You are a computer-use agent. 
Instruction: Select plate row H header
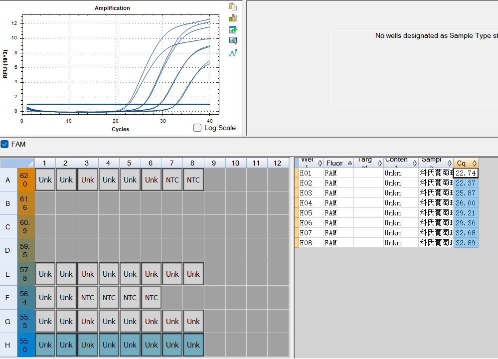pyautogui.click(x=8, y=345)
